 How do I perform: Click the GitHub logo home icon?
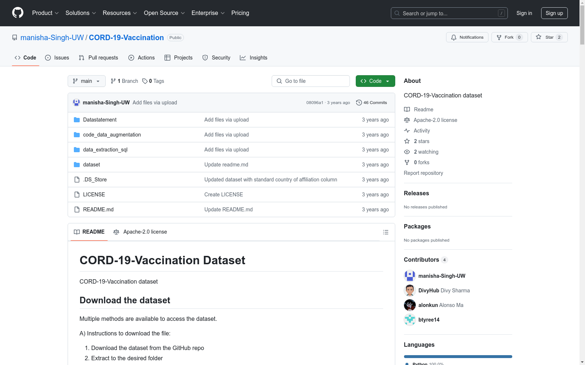18,13
